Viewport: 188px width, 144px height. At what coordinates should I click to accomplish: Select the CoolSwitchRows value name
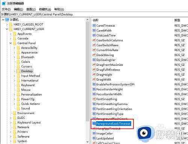(107, 45)
